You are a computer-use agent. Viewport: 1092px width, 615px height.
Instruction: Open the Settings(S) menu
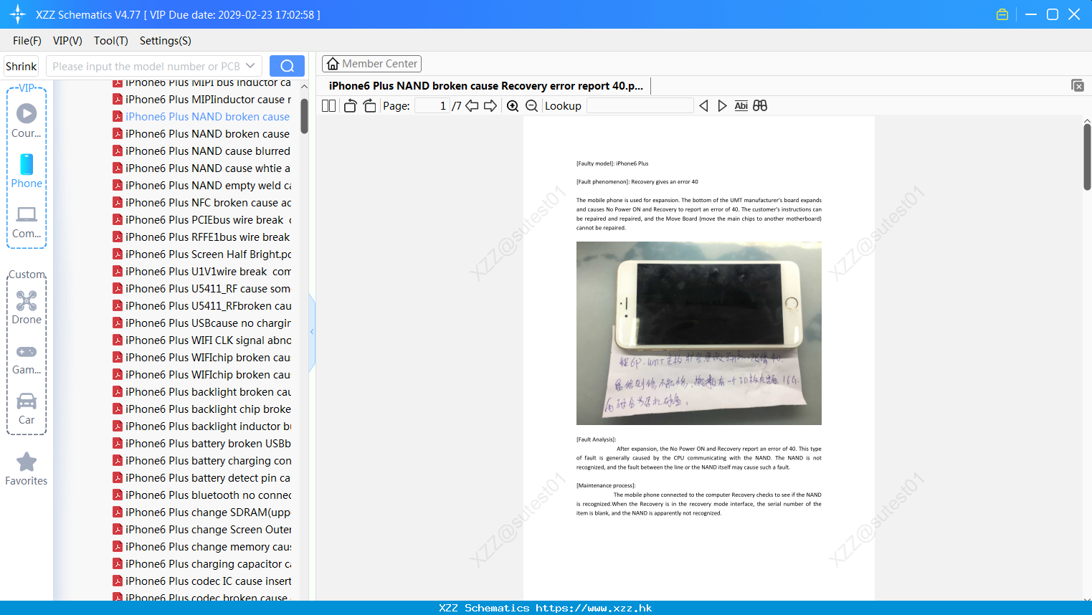166,41
